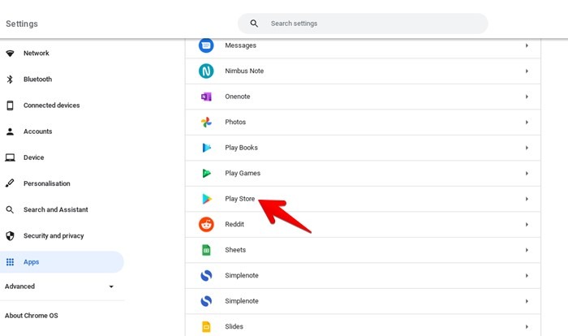Expand first Simplenote details arrow
Viewport: 568px width, 336px height.
pos(527,275)
